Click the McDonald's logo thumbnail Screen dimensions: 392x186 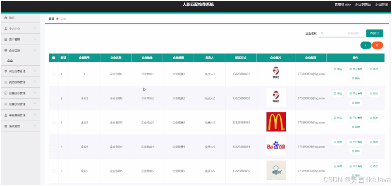276,122
